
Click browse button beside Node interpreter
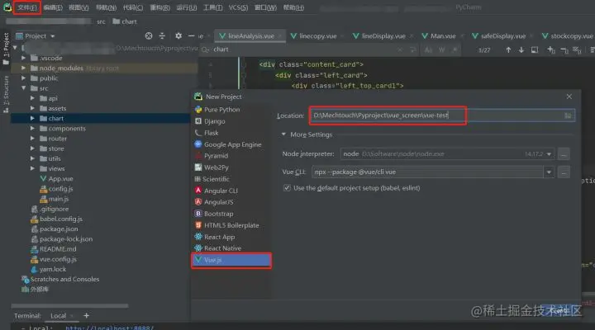pos(564,154)
